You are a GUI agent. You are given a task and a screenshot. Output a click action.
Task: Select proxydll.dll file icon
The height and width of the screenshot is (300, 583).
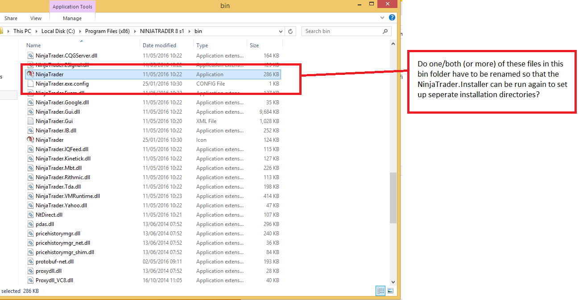coord(30,271)
